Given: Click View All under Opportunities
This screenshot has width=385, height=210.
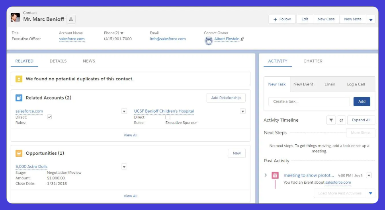Looking at the screenshot, I should [130, 196].
